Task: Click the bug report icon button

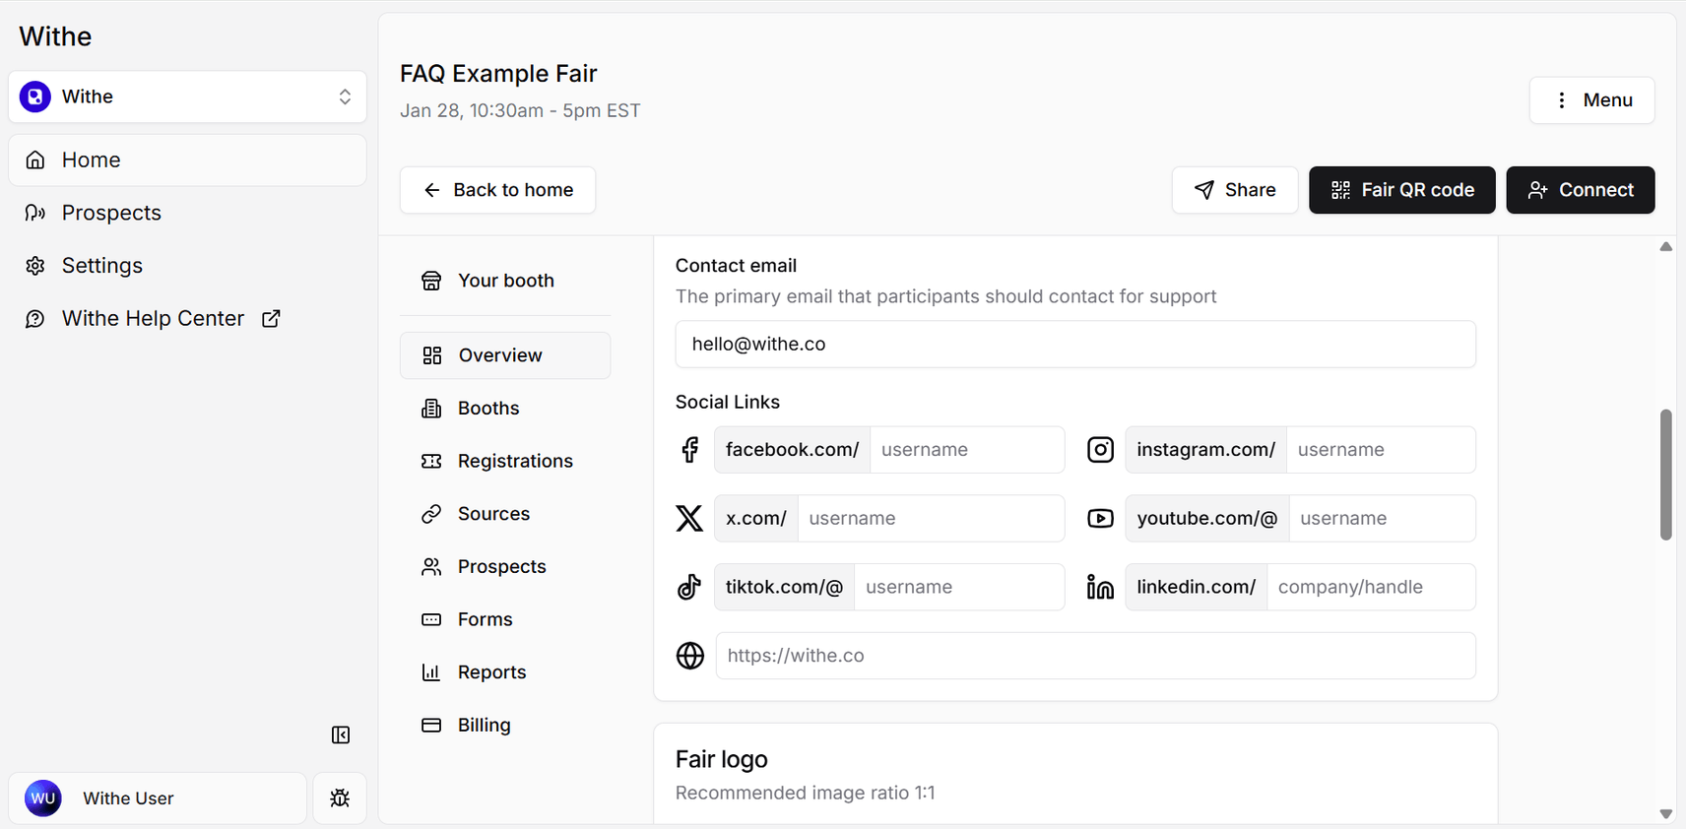Action: click(340, 797)
